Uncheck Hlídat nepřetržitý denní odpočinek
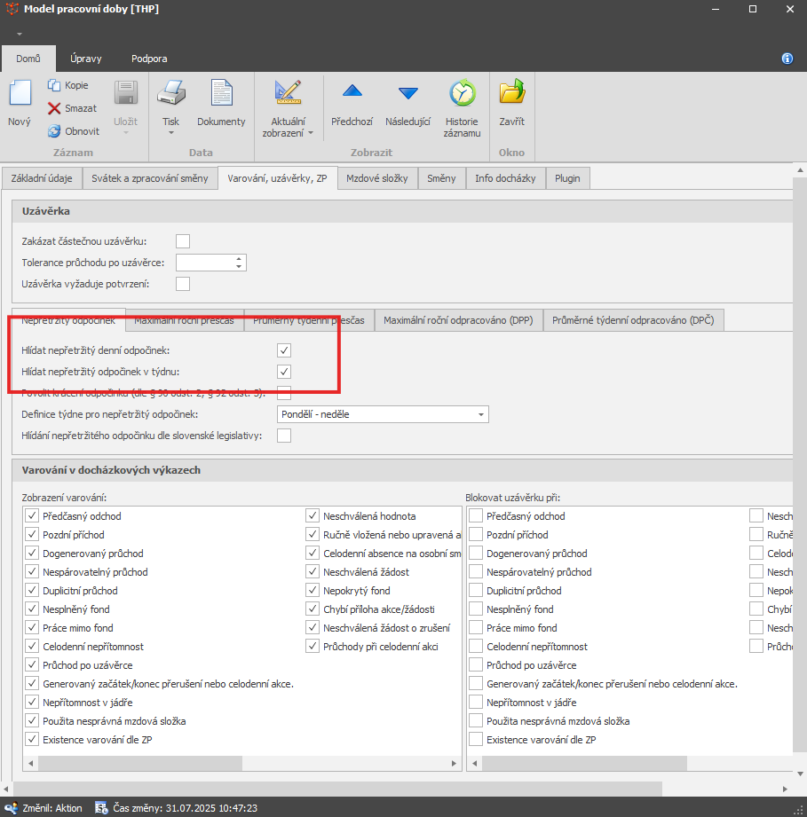Image resolution: width=807 pixels, height=817 pixels. (x=284, y=350)
